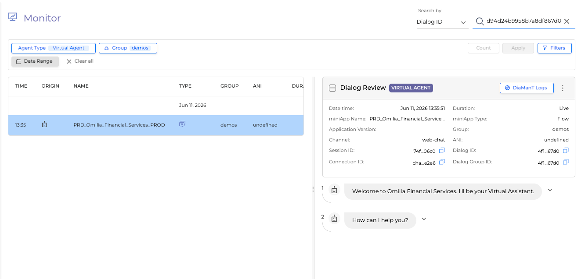Sort by TYPE column header

(185, 86)
